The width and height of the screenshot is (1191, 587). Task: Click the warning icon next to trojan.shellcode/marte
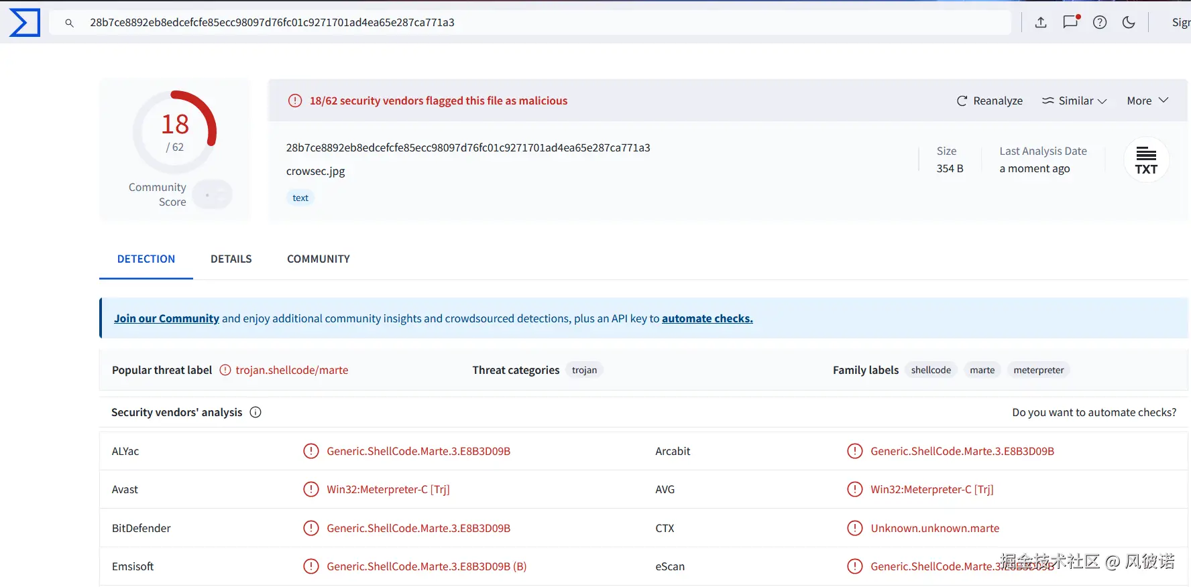coord(225,370)
